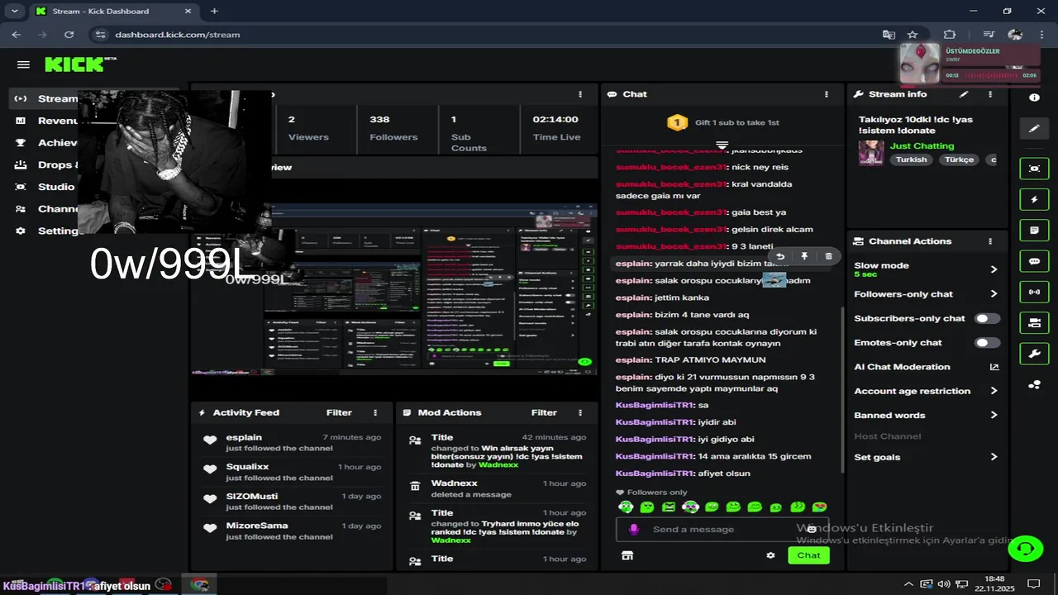Click the green wrench tools icon
This screenshot has width=1058, height=595.
(x=1034, y=354)
